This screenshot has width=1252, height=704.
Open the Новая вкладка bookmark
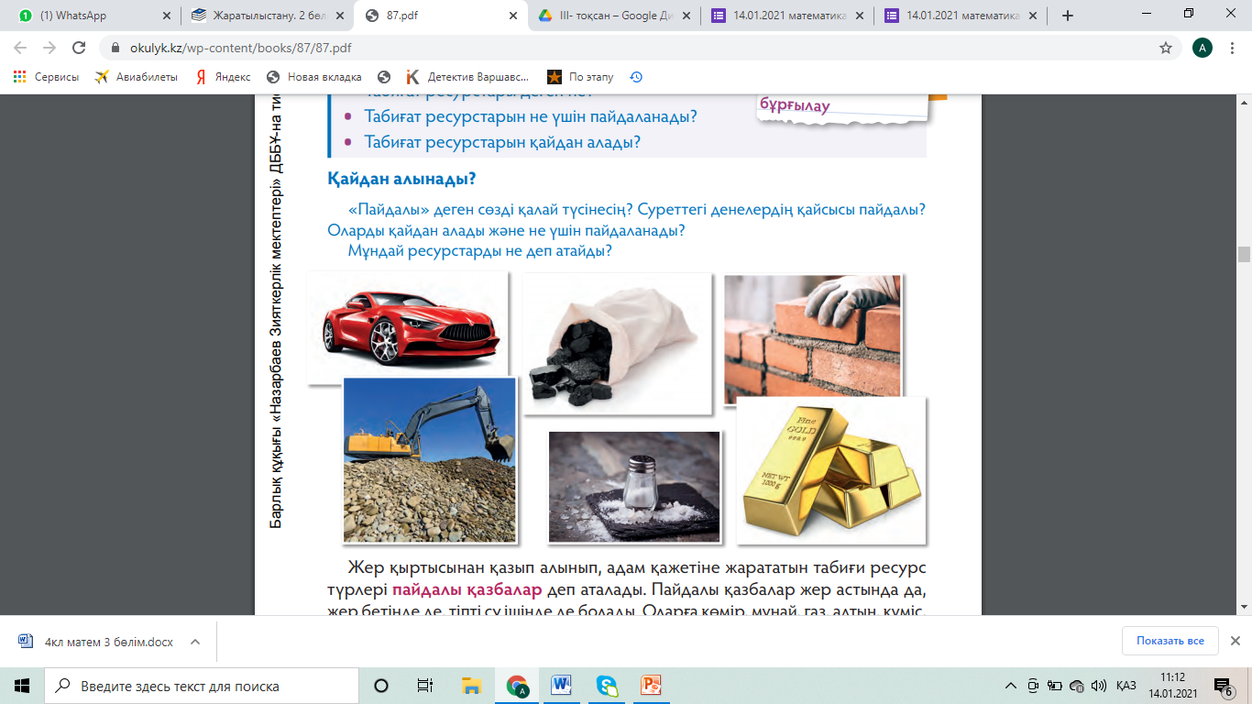click(x=313, y=77)
